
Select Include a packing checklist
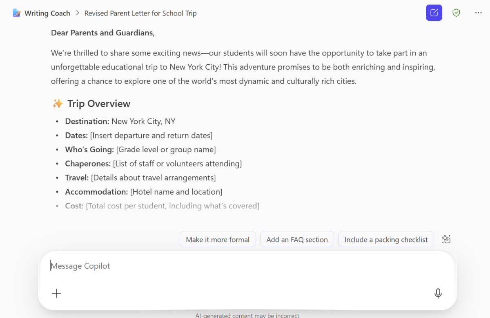(385, 239)
